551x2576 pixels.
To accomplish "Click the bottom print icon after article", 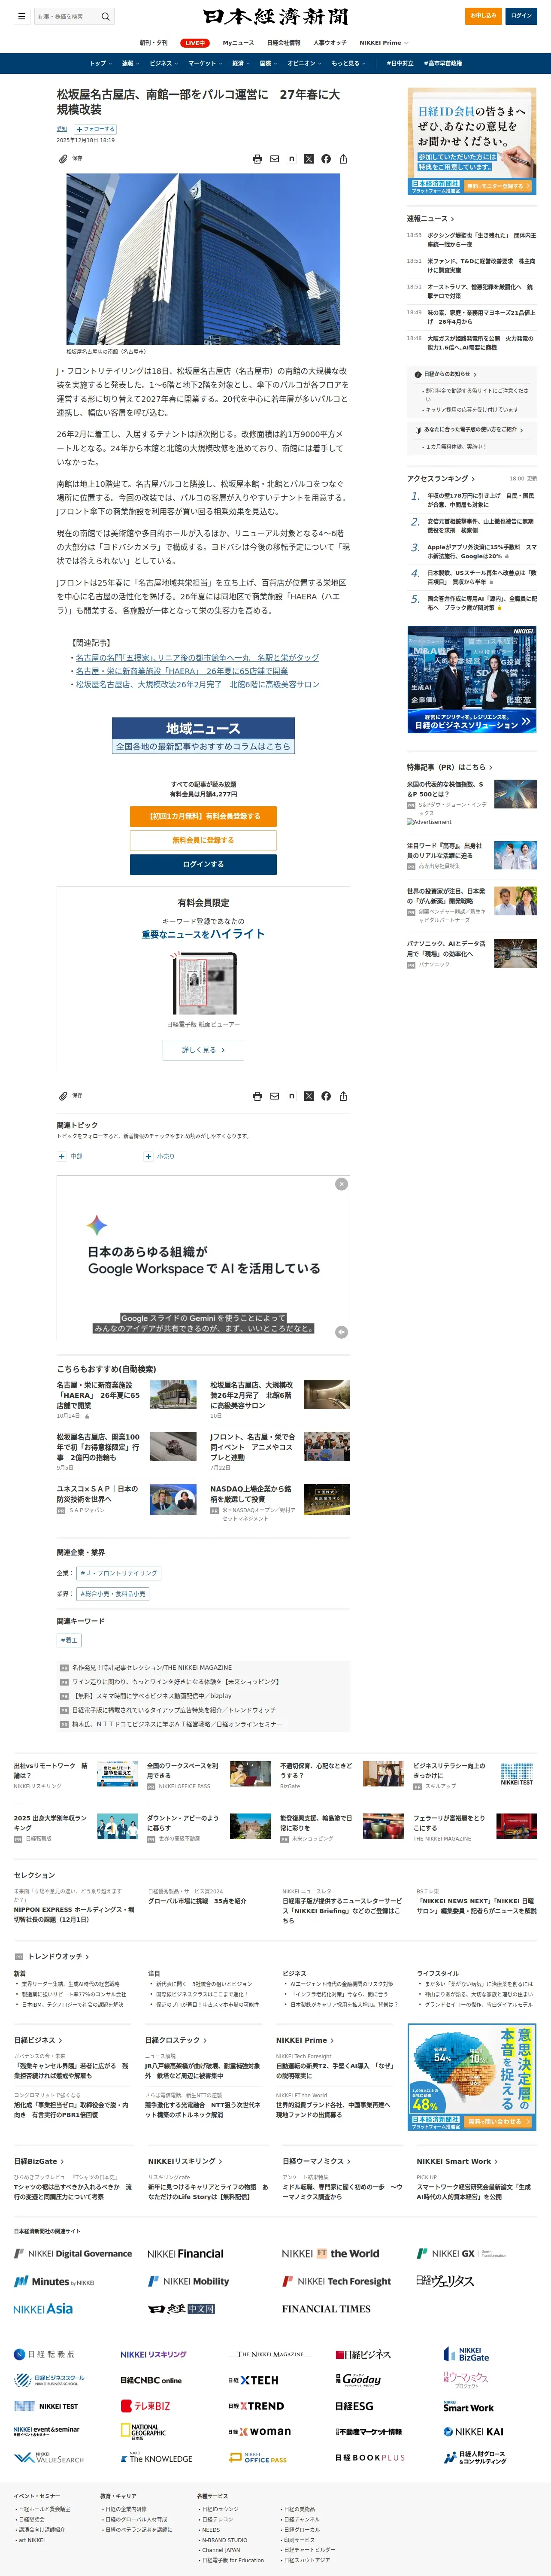I will click(257, 1096).
